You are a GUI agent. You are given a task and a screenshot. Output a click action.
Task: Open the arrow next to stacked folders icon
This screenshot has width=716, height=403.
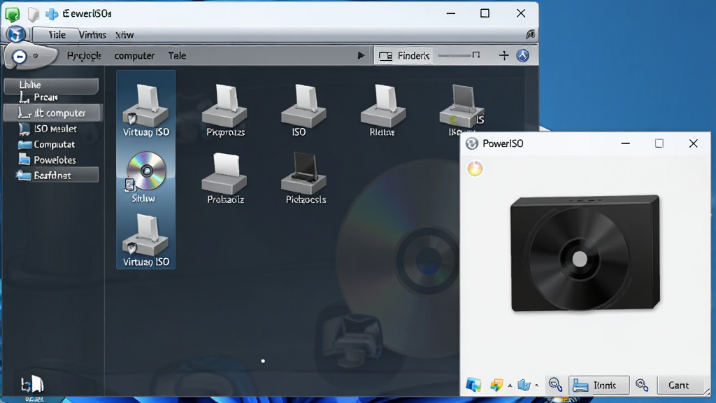tap(510, 386)
